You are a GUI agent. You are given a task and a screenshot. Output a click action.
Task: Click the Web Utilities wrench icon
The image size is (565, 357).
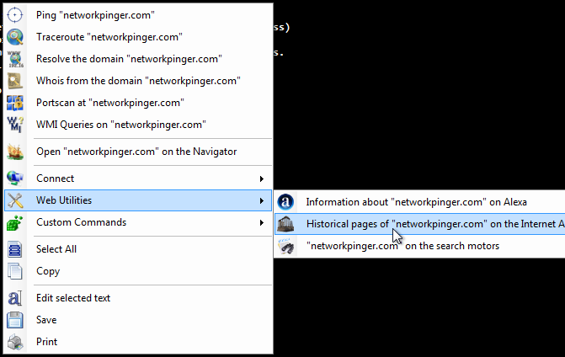tap(15, 200)
